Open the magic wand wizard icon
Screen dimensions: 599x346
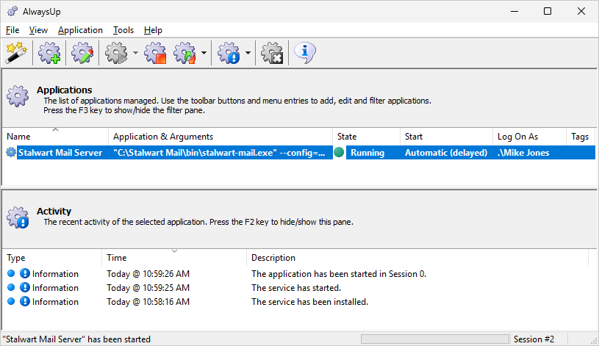(16, 53)
